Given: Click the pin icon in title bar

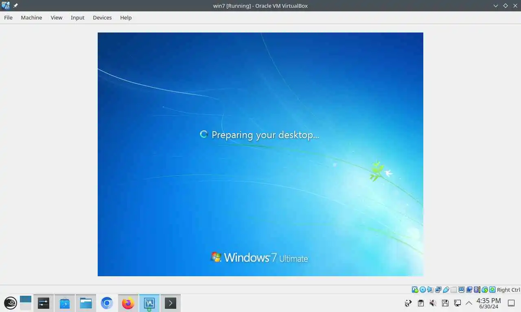Looking at the screenshot, I should (x=15, y=6).
